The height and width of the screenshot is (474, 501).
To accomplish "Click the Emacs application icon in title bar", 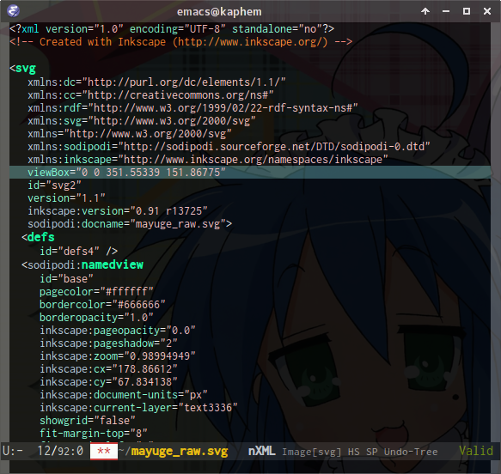I will tap(13, 11).
